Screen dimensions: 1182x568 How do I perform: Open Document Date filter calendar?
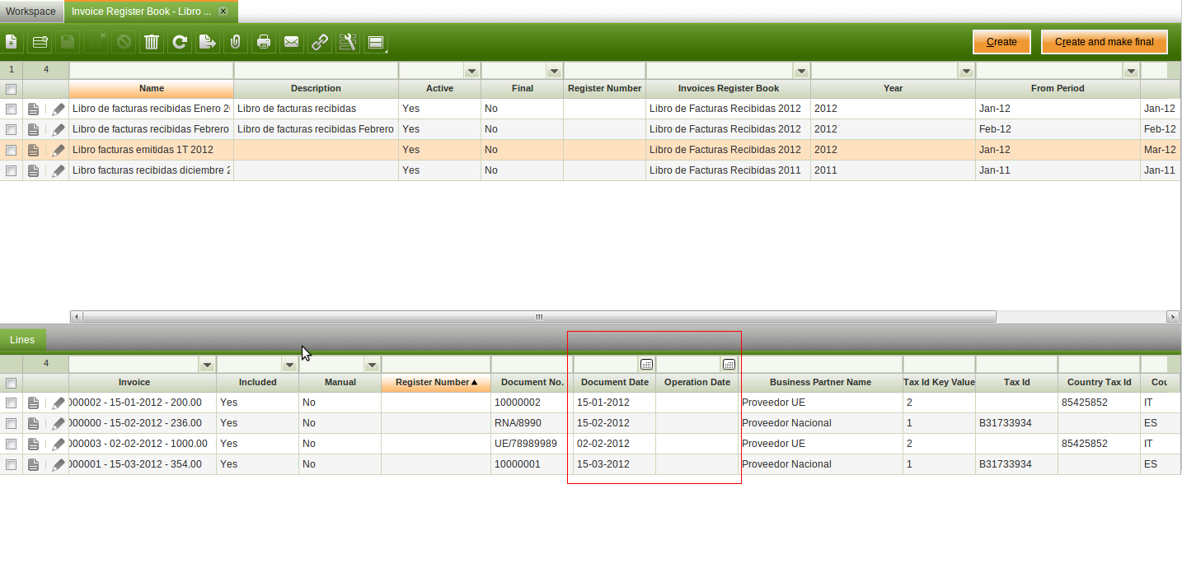tap(647, 364)
